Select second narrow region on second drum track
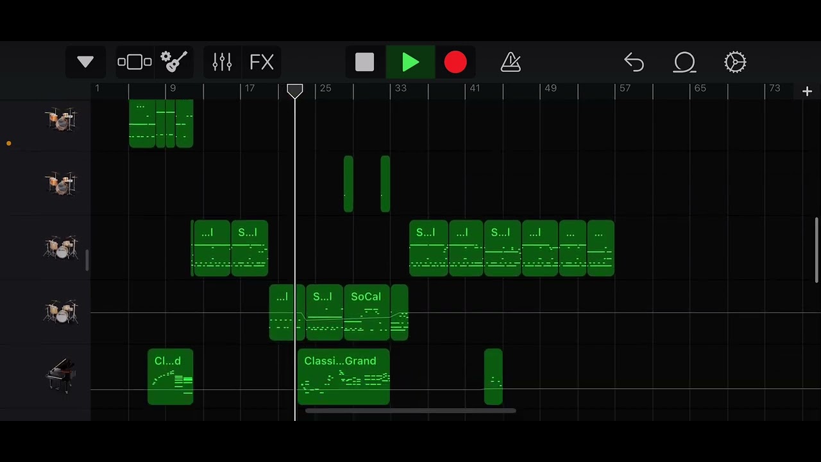Viewport: 821px width, 462px height. (385, 184)
